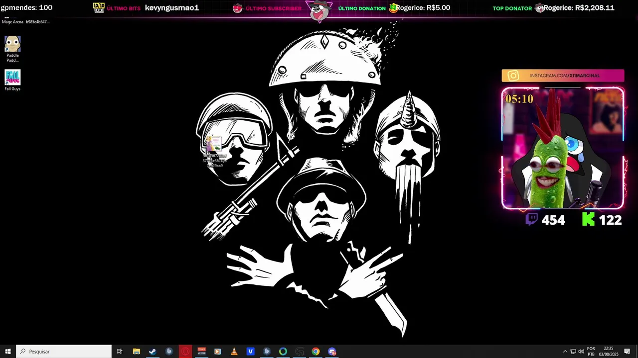The height and width of the screenshot is (358, 638).
Task: Click the 05:10 timer on the webcam
Action: click(x=519, y=99)
